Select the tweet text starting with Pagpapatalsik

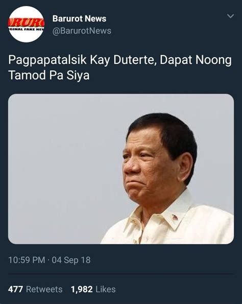coord(120,67)
